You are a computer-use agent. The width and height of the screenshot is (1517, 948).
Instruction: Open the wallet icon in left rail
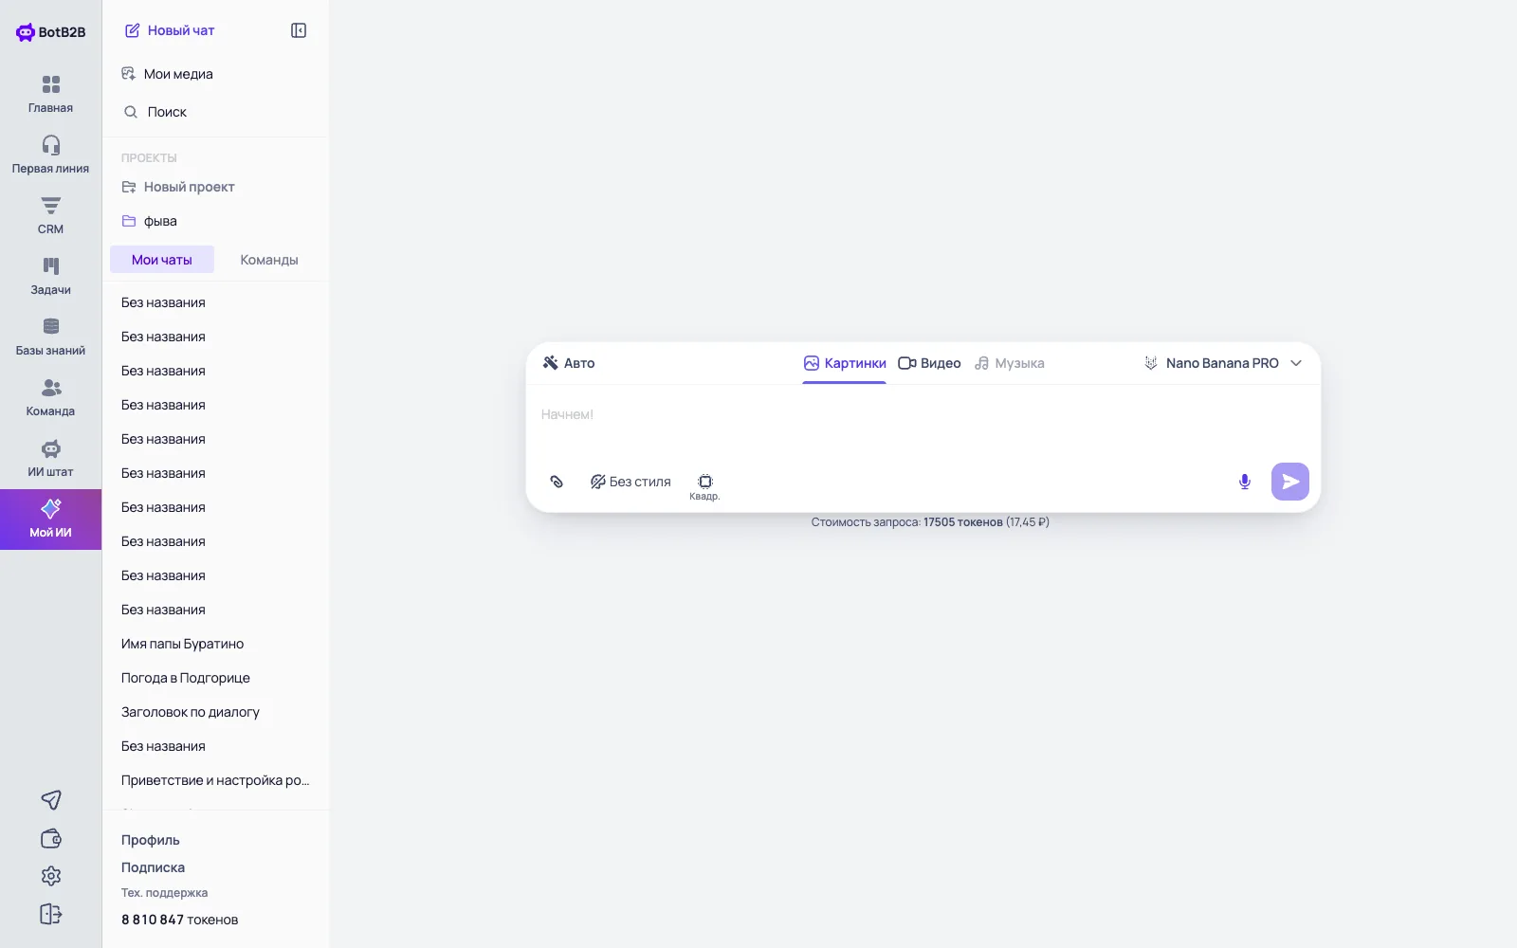point(51,838)
